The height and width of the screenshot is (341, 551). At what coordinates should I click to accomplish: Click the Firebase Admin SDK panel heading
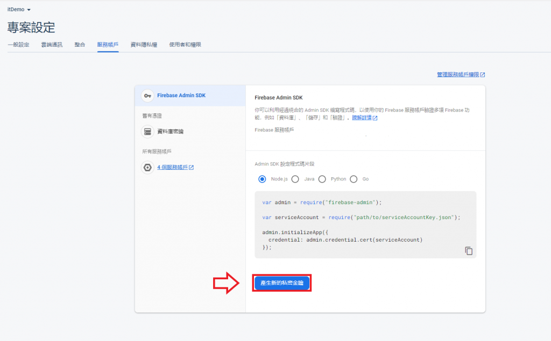click(x=279, y=98)
